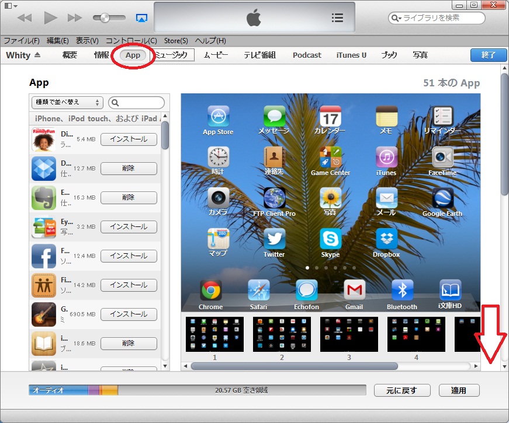Install the GarageBand app (690.5 MB)

(129, 314)
